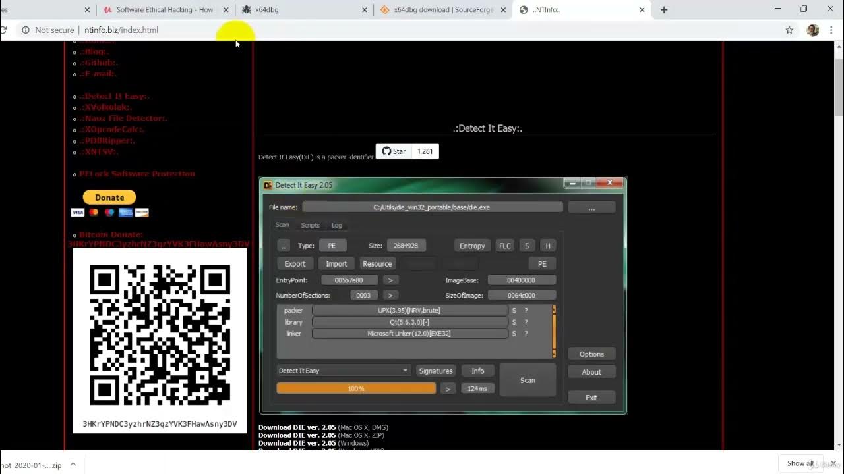Open the PDBRipper sidebar link
The width and height of the screenshot is (844, 474).
click(x=107, y=141)
